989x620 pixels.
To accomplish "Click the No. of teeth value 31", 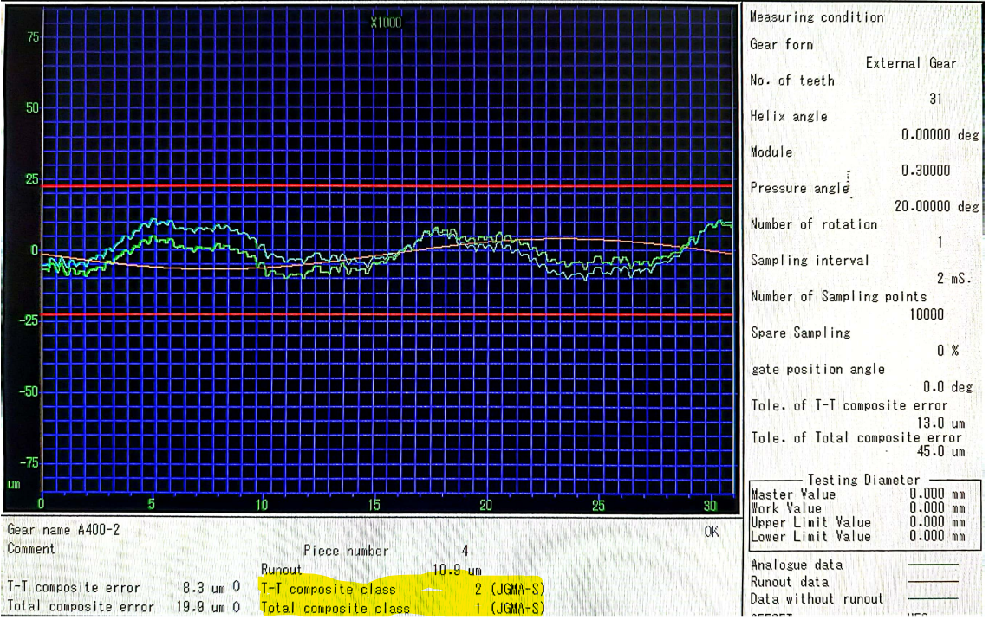I will pyautogui.click(x=935, y=99).
